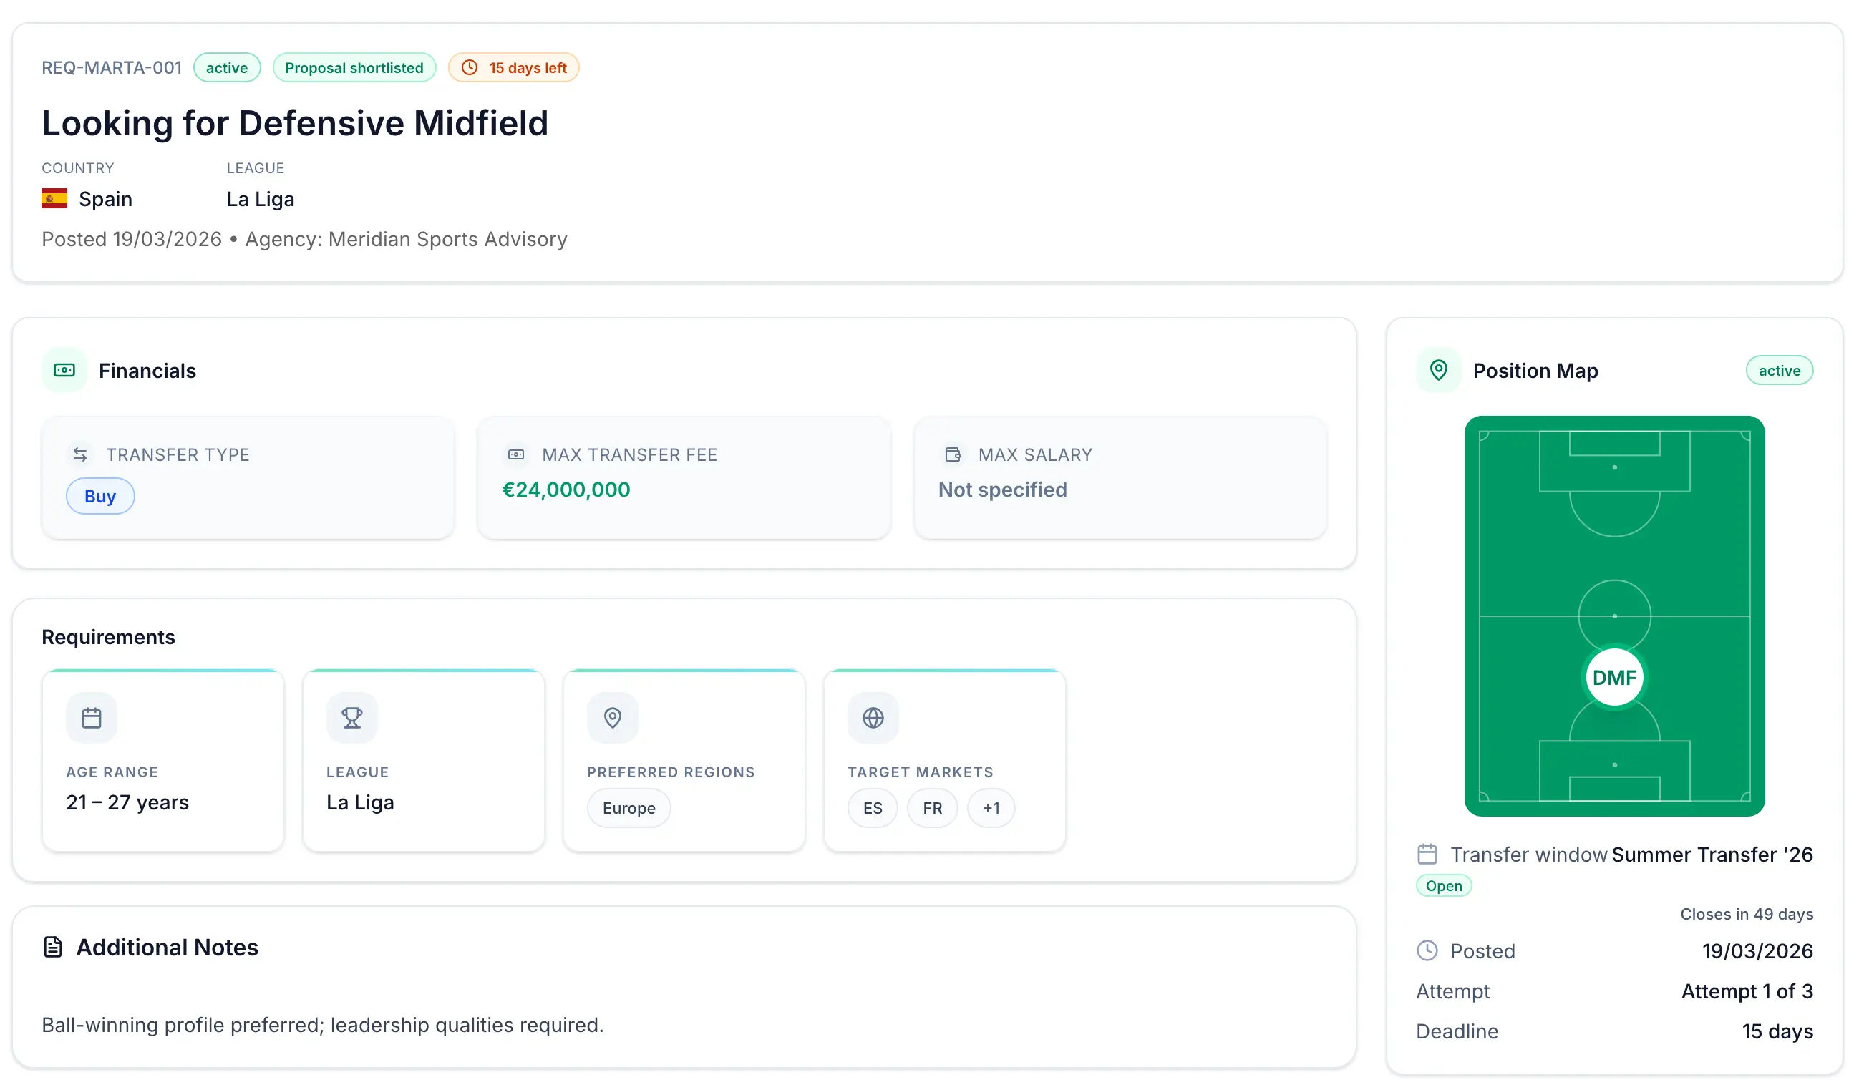This screenshot has width=1859, height=1085.
Task: Click the Proposal shortlisted badge
Action: pos(354,68)
